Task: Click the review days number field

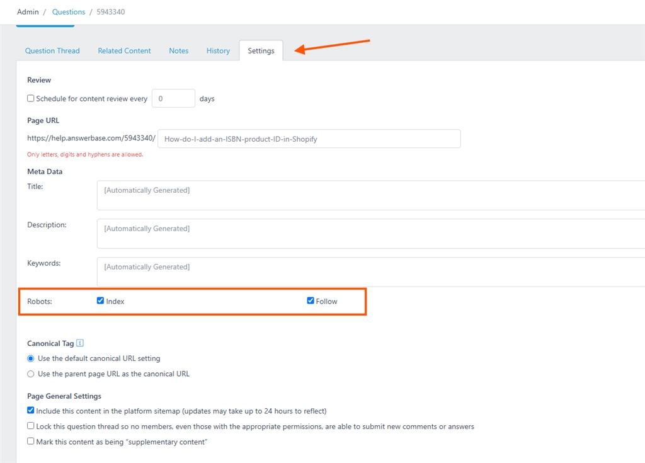Action: [x=173, y=98]
